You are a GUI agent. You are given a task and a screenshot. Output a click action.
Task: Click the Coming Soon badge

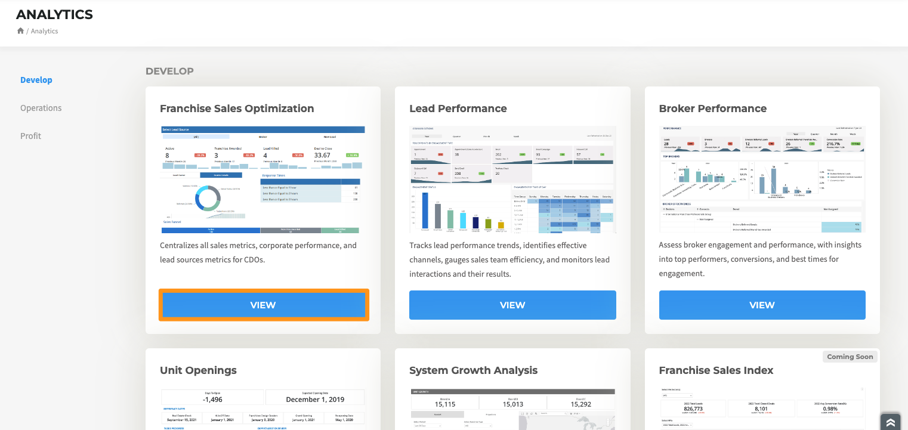pyautogui.click(x=850, y=357)
